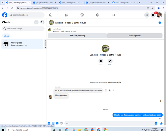Switch to the Marketplace - 2 Be tab
This screenshot has width=166, height=131.
coord(44,3)
